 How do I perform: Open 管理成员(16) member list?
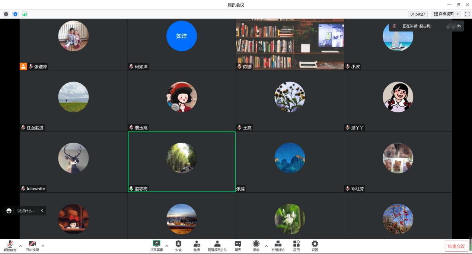tap(217, 246)
